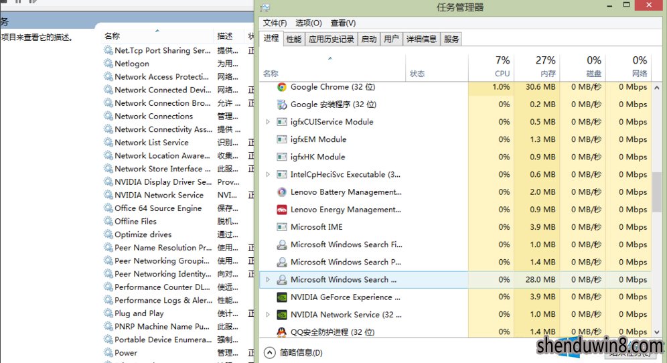This screenshot has width=667, height=363.
Task: Click the NVIDIA Display Driver service gear icon
Action: pos(108,181)
